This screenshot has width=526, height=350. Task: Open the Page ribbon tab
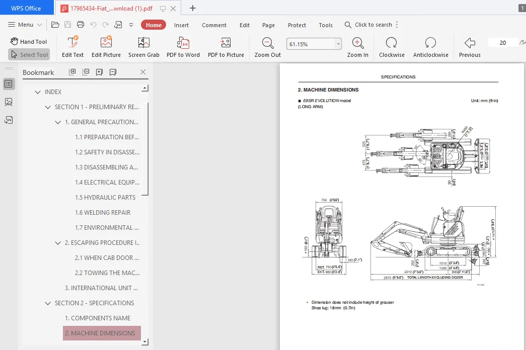(x=268, y=25)
